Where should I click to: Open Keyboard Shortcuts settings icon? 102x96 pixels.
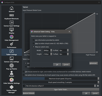(11, 15)
